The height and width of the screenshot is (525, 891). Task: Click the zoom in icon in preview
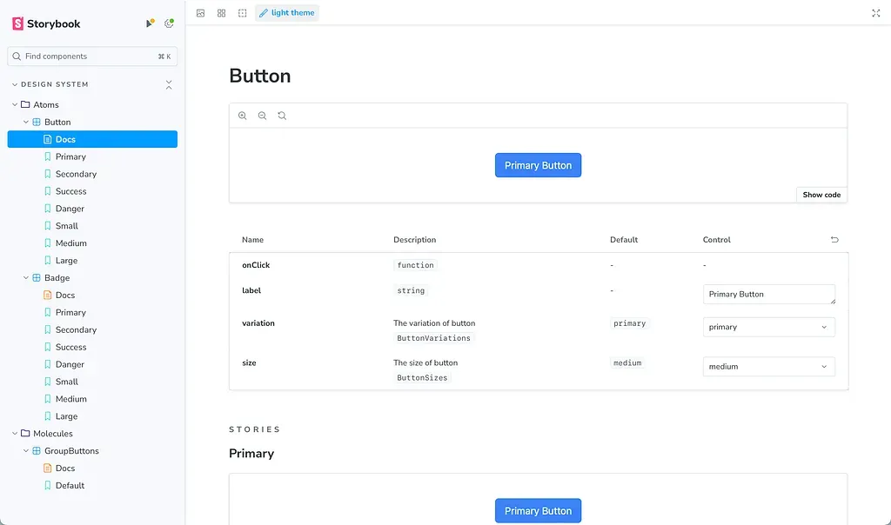tap(243, 116)
